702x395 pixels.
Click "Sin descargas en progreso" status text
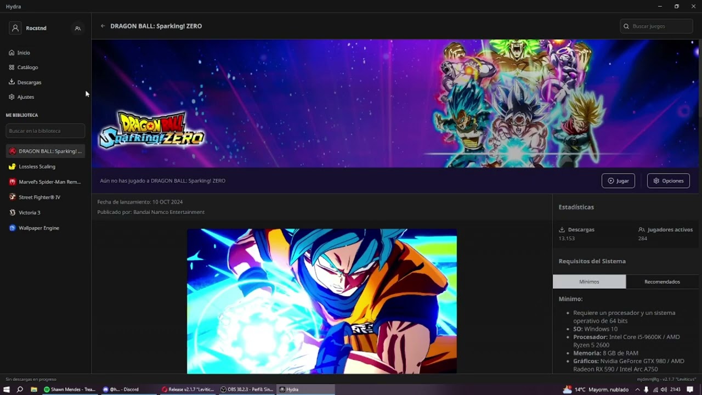click(x=31, y=379)
